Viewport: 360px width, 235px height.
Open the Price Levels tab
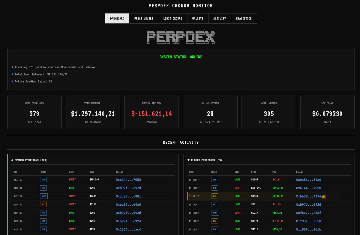(x=144, y=18)
